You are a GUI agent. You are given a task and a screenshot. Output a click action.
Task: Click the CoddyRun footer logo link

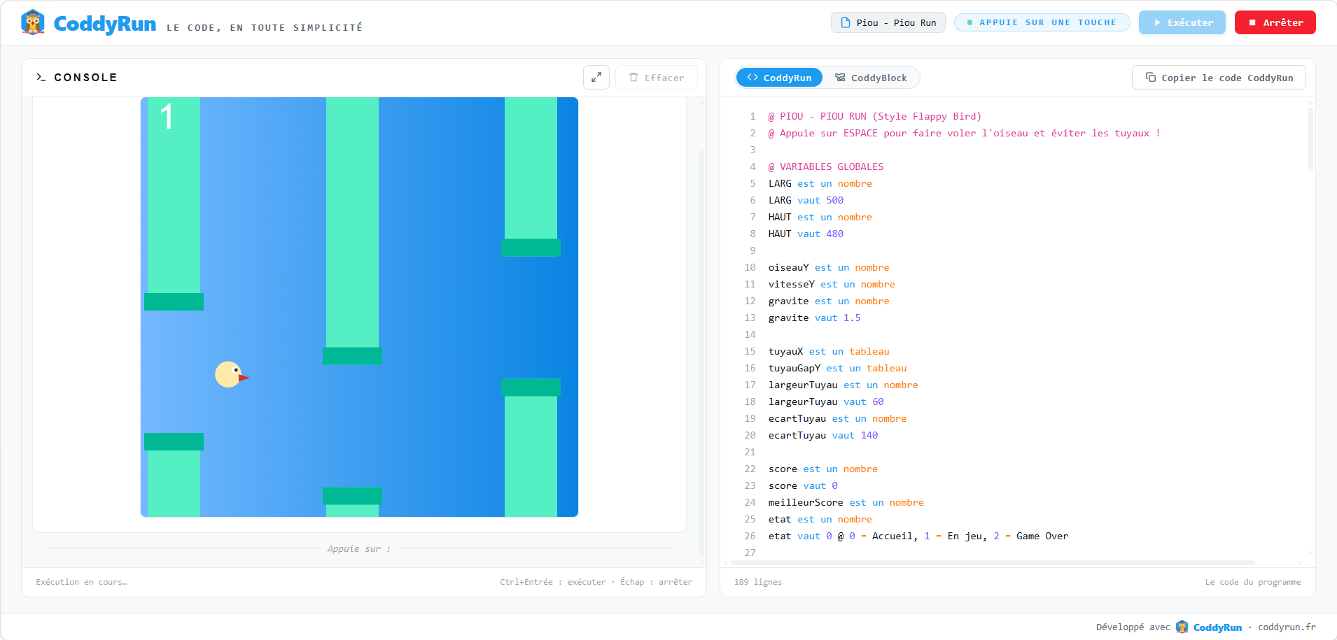coord(1209,627)
